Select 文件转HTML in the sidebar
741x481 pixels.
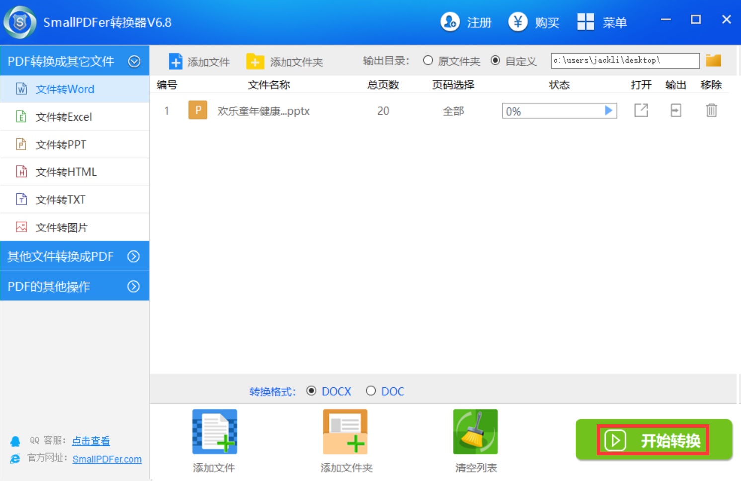click(75, 172)
